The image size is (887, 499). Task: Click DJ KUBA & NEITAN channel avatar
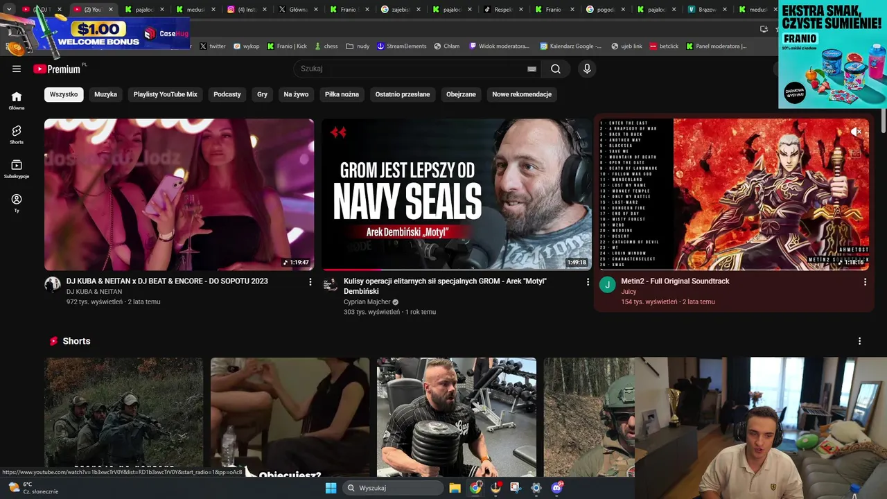click(53, 285)
